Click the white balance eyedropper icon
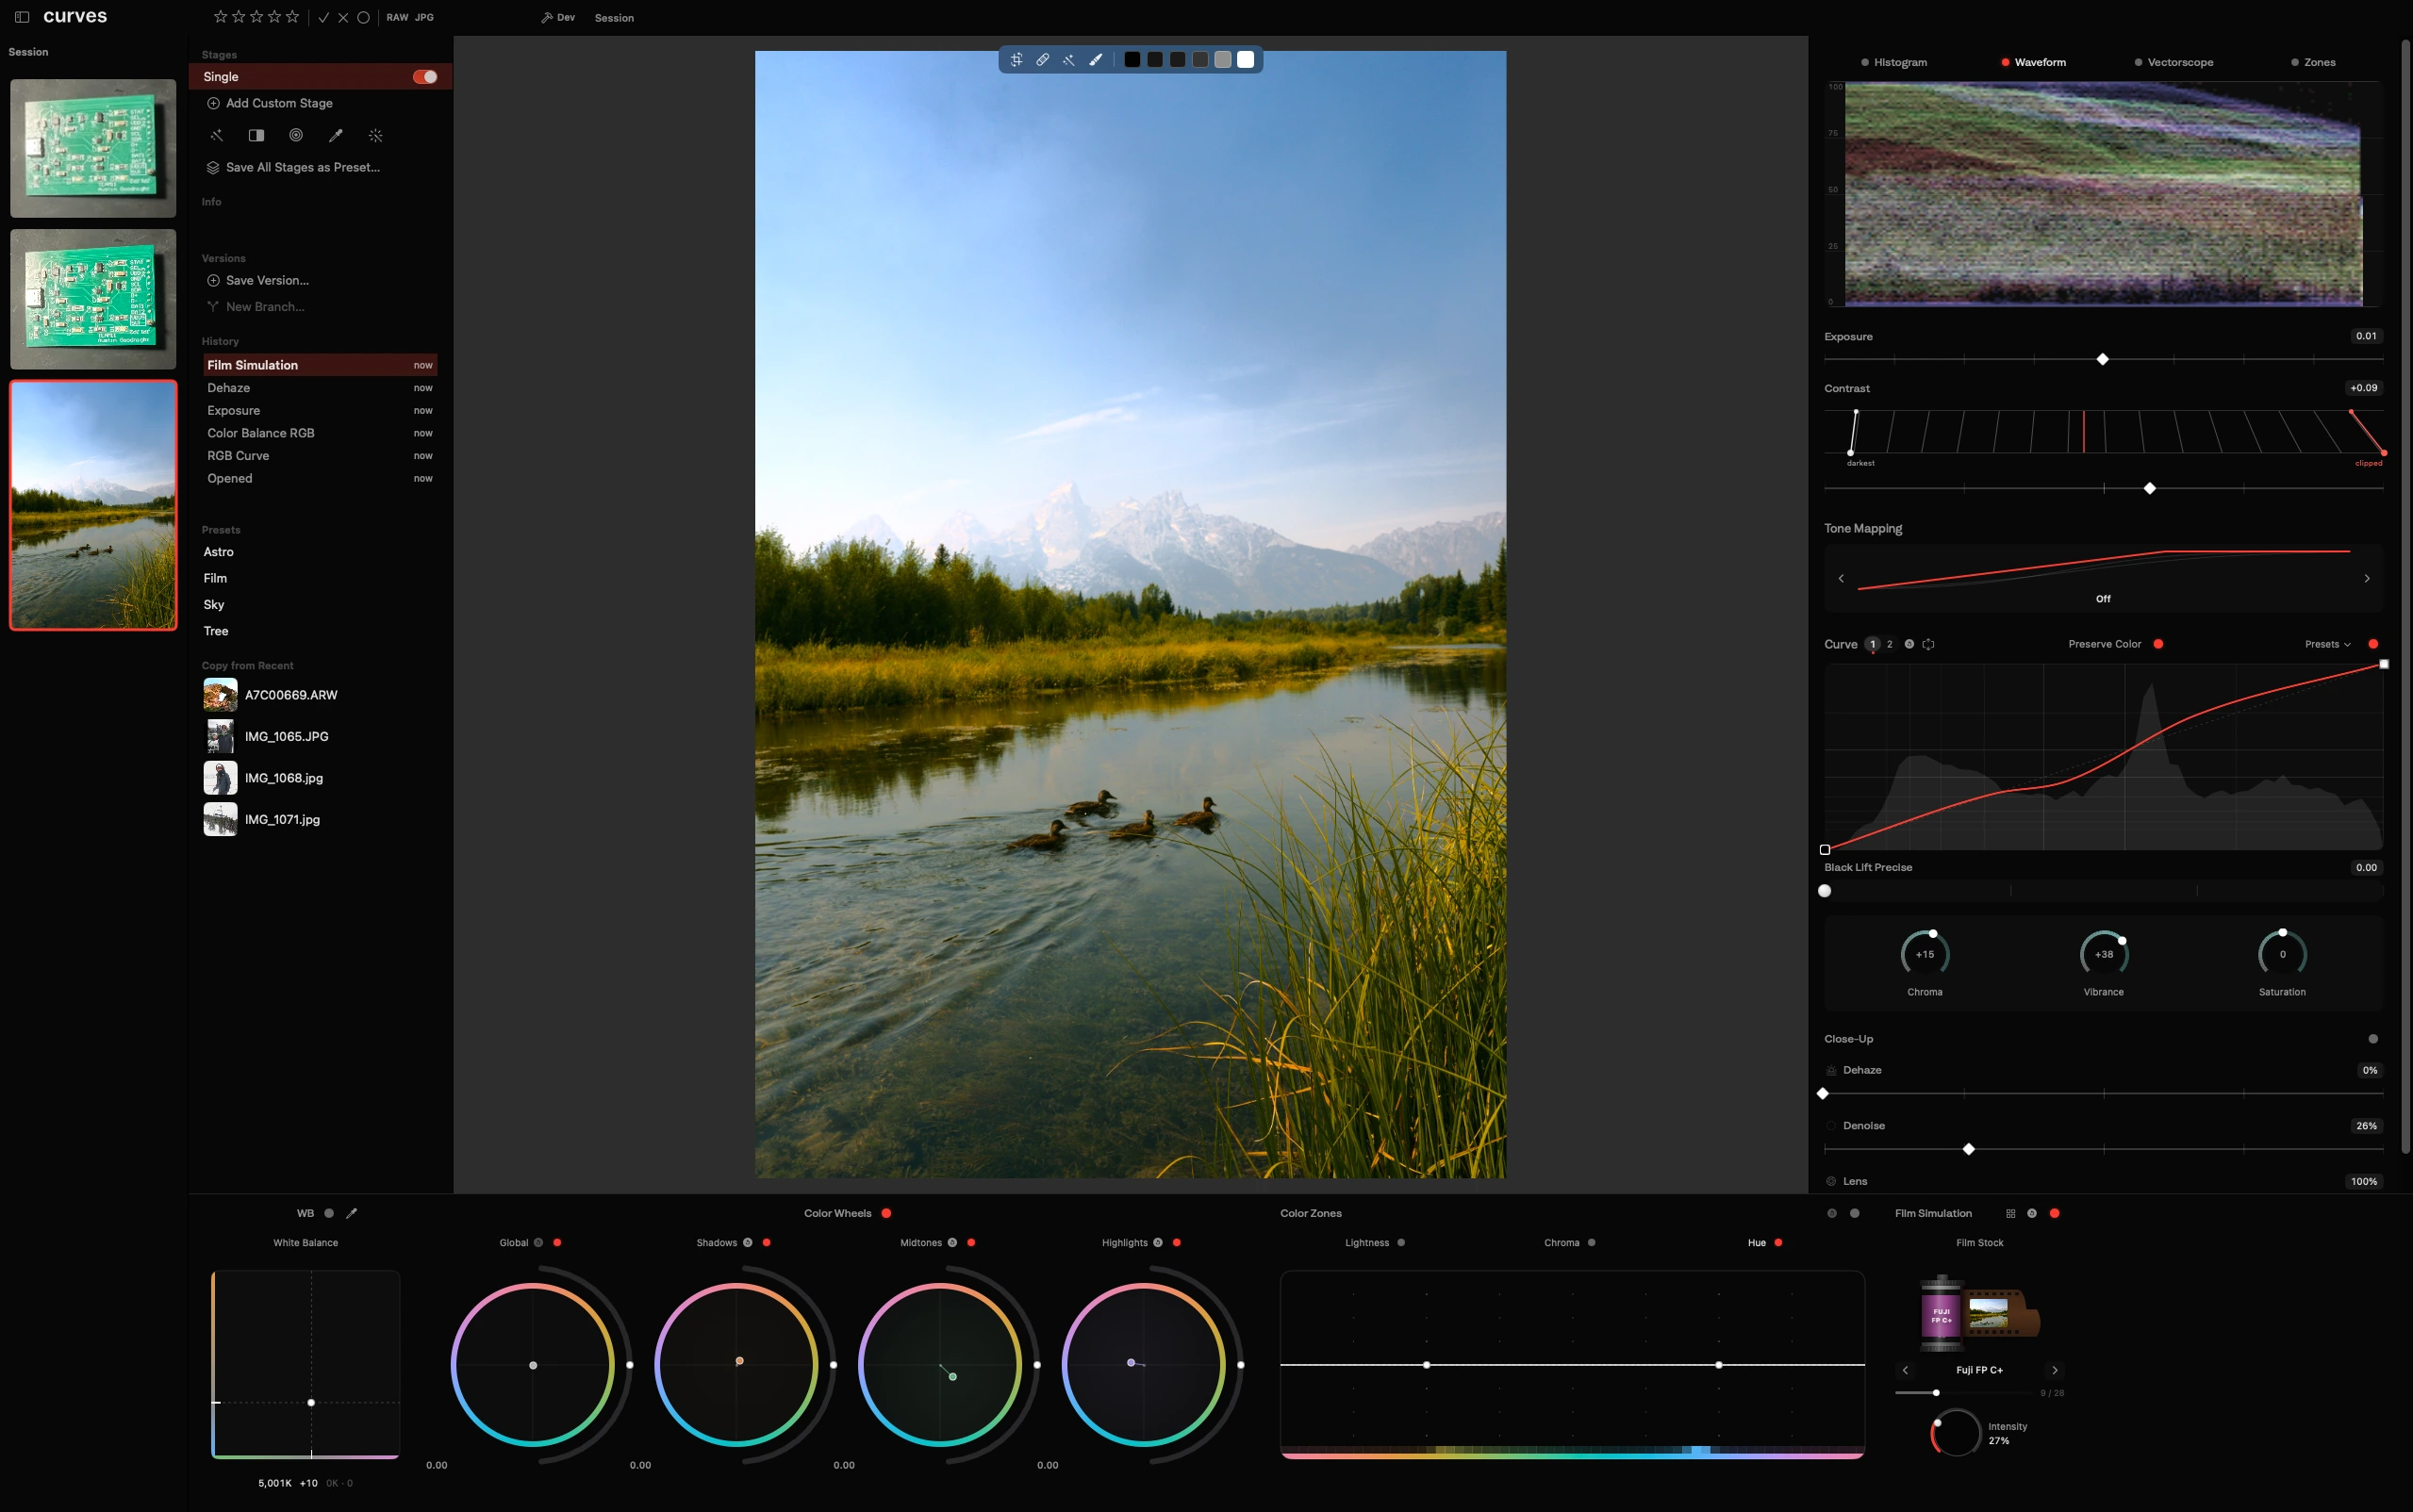 pyautogui.click(x=351, y=1213)
